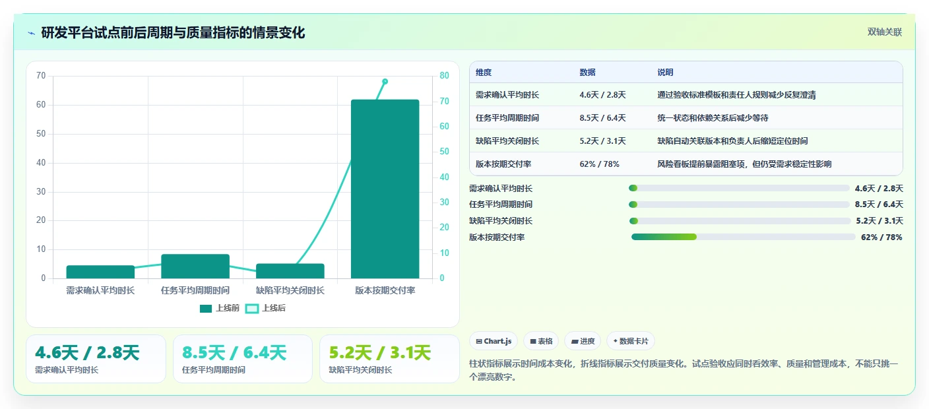Viewport: 929px width, 409px height.
Task: Click x-axis label 需求确认平均时长
Action: (x=100, y=290)
